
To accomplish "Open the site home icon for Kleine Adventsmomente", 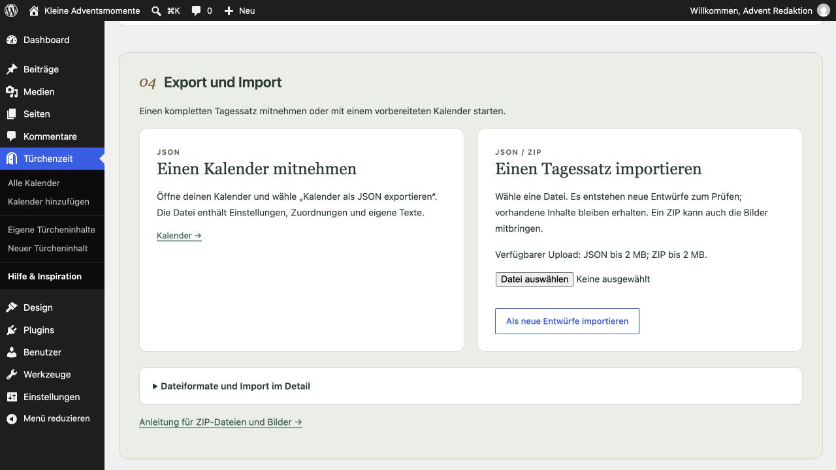I will (x=34, y=10).
